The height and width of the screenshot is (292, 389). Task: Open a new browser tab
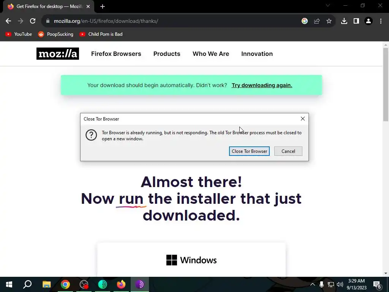click(103, 6)
